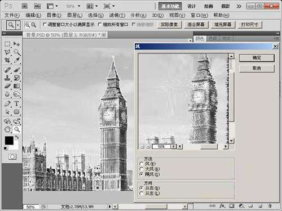Select the Eraser tool
Viewport: 282px width, 211px height.
[x=7, y=86]
